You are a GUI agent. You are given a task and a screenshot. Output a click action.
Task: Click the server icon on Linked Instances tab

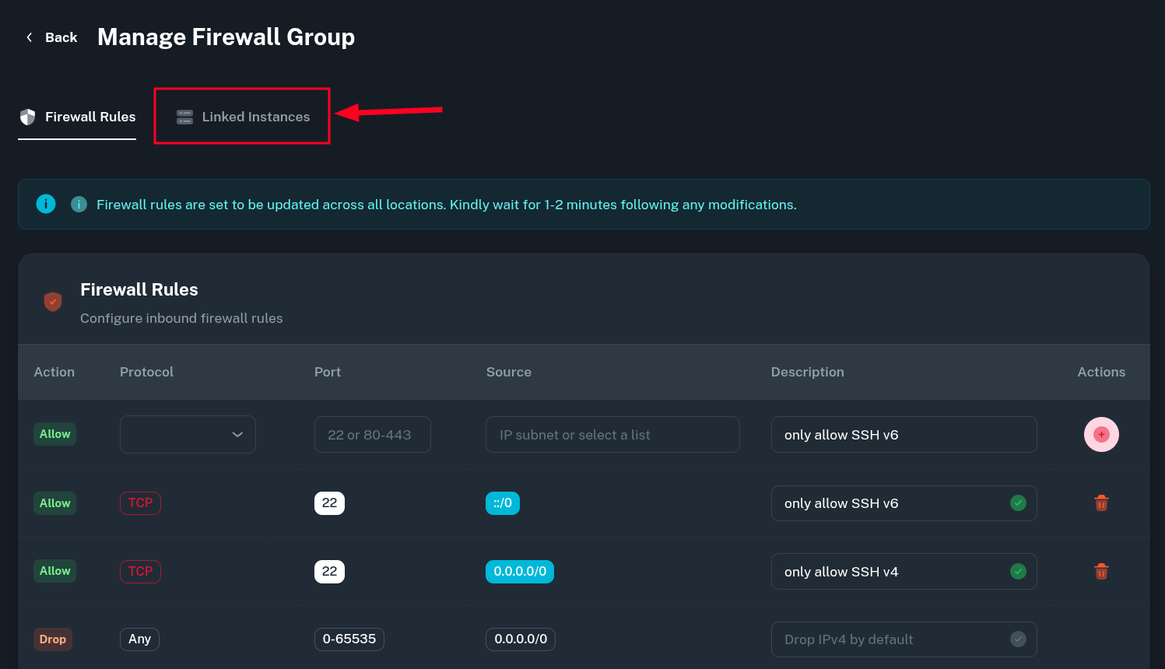click(x=184, y=117)
